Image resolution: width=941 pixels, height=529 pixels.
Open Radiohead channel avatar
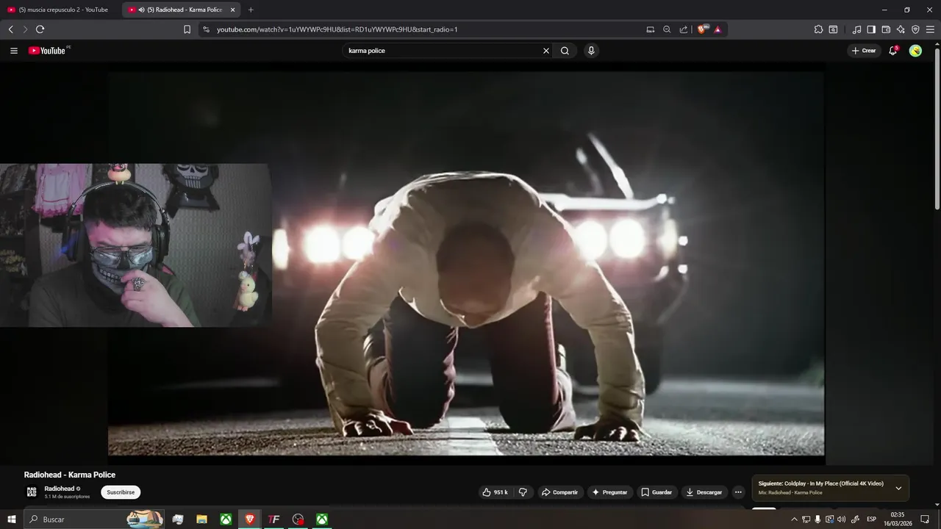(x=32, y=492)
